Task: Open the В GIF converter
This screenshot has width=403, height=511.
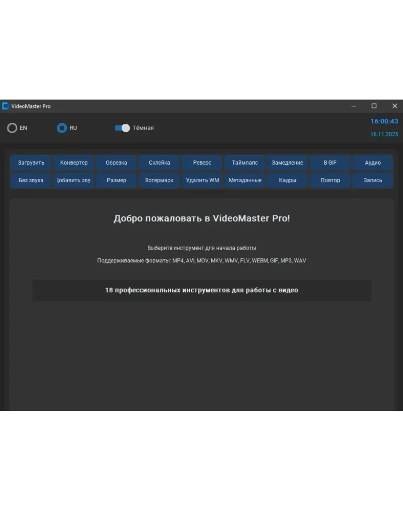Action: (x=330, y=163)
